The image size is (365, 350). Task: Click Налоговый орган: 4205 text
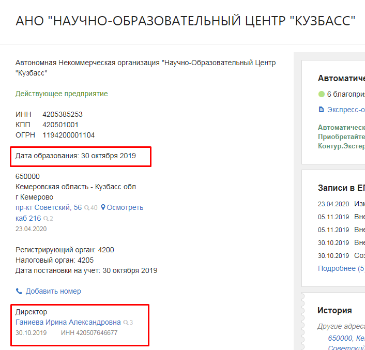coord(54,260)
